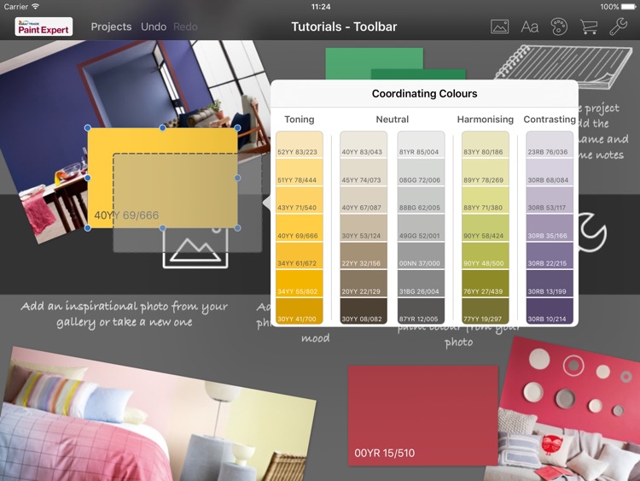Screen dimensions: 640x481
Task: Pick Neutral swatch 40YY 67/087
Action: point(364,200)
